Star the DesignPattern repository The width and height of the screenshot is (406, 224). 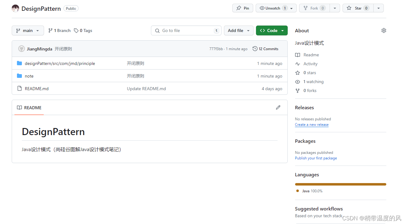358,8
